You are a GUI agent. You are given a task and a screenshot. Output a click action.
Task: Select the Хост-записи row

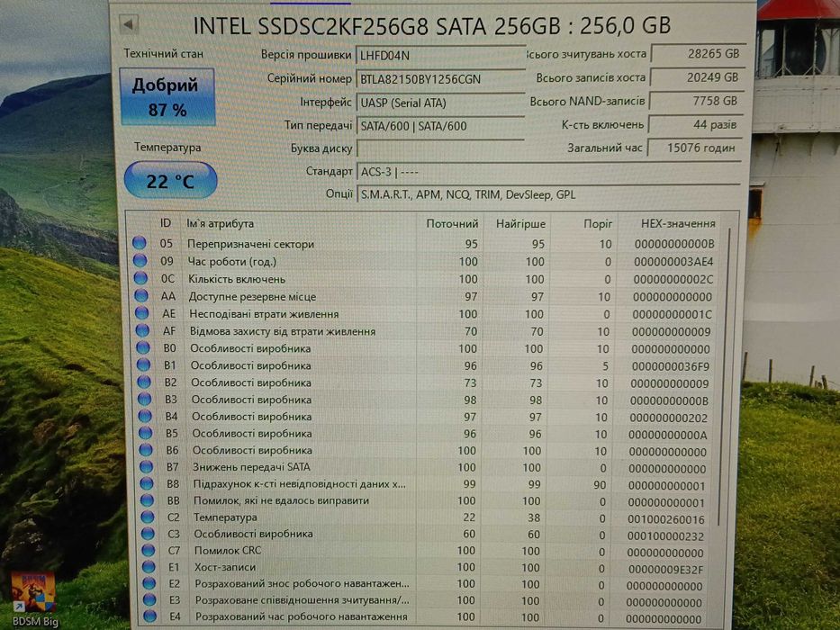426,567
